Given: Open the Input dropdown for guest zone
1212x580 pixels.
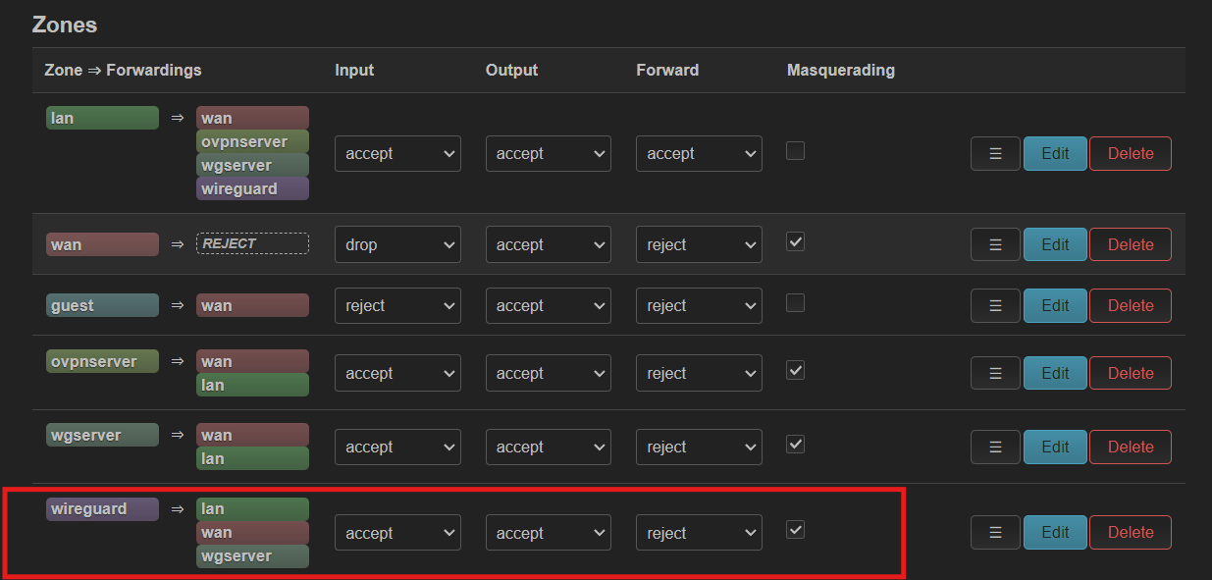Looking at the screenshot, I should click(x=397, y=306).
